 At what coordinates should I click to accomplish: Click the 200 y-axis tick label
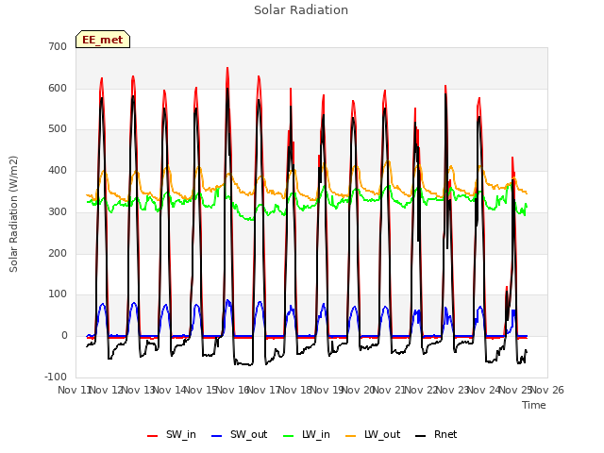pyautogui.click(x=58, y=254)
